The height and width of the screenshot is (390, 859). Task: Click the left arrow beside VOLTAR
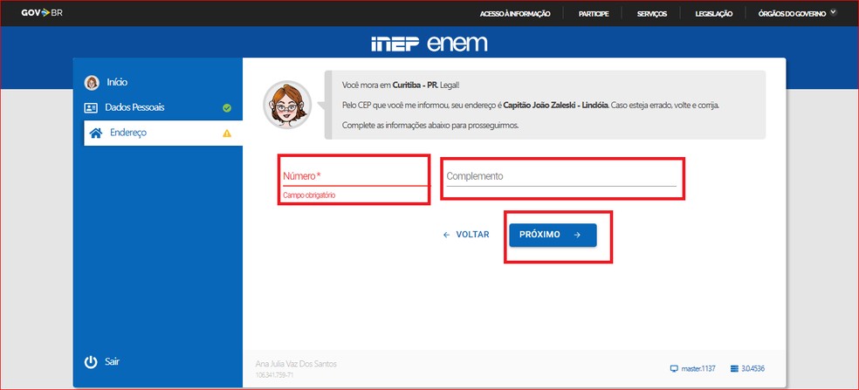pyautogui.click(x=446, y=235)
